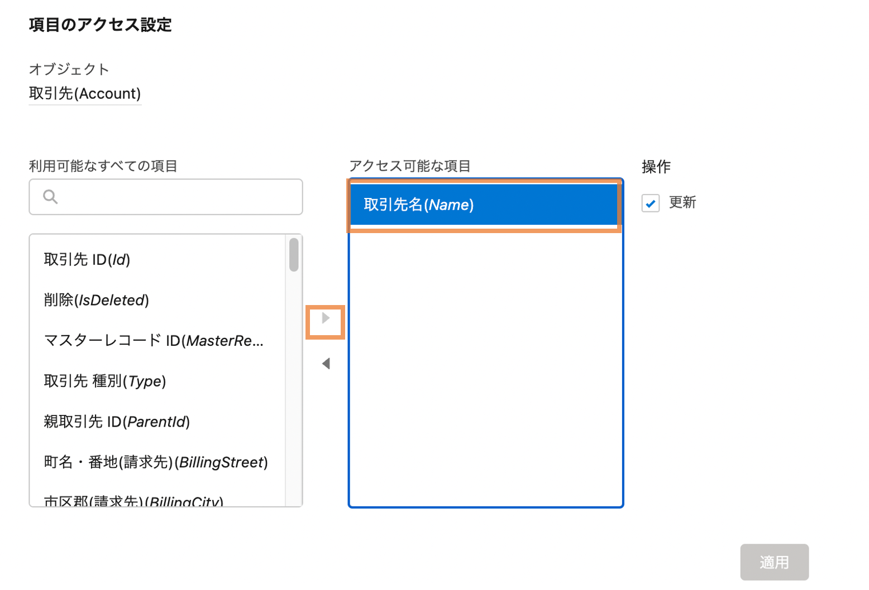Click the 取引先(Account) object value
This screenshot has width=869, height=590.
85,94
